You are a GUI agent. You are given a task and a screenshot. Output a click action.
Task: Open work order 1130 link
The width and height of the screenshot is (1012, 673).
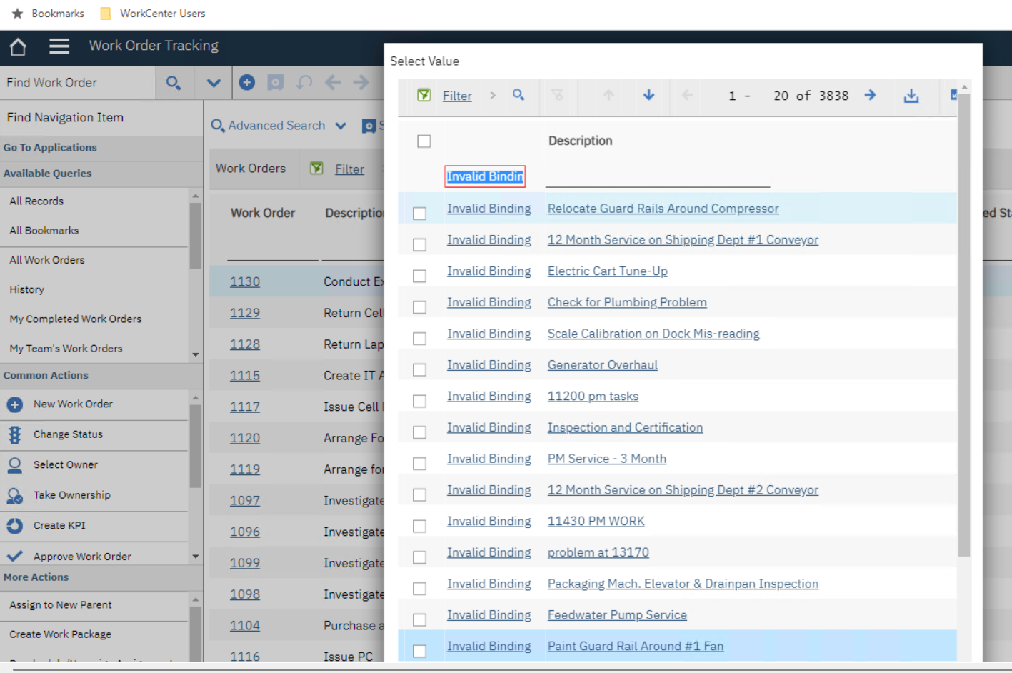(x=244, y=282)
